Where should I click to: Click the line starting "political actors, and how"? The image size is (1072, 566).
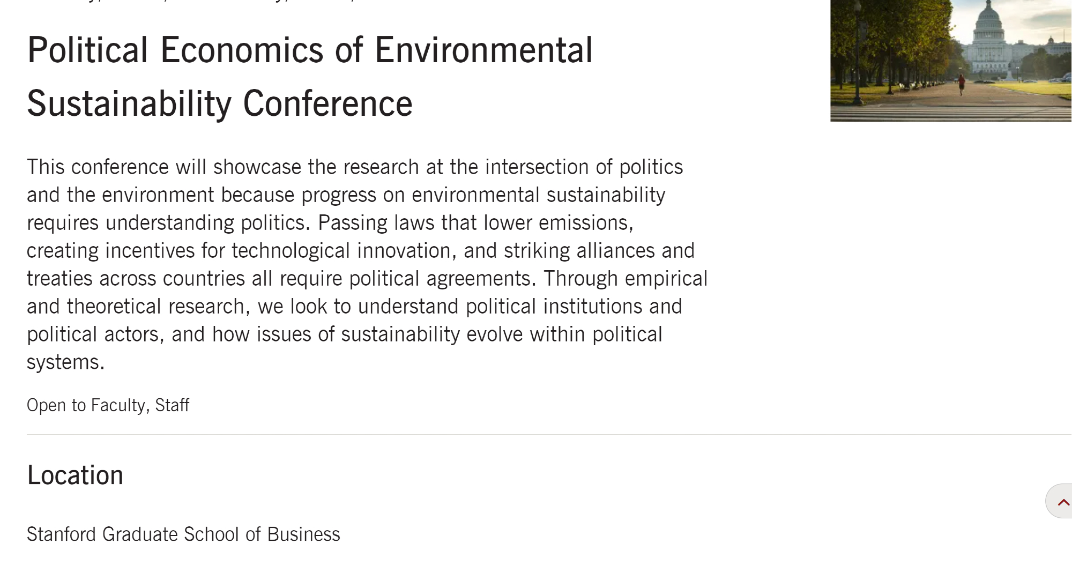tap(344, 334)
